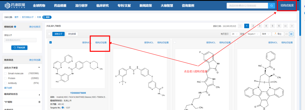Click the 清空筛选器 link

[35, 60]
